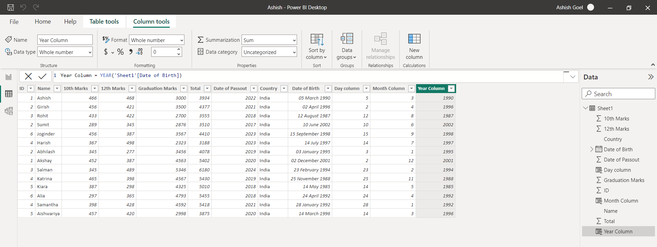Expand the Date of Birth field
Viewport: 657px width, 247px height.
tap(592, 149)
